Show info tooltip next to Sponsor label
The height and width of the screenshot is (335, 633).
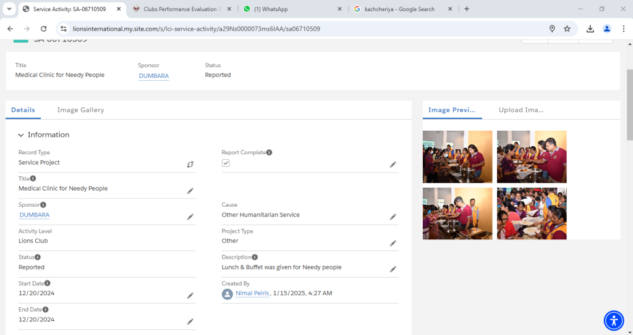pos(43,205)
